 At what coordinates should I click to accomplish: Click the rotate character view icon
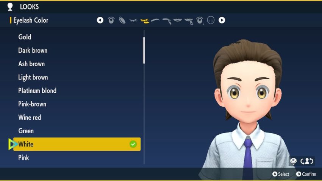click(307, 161)
